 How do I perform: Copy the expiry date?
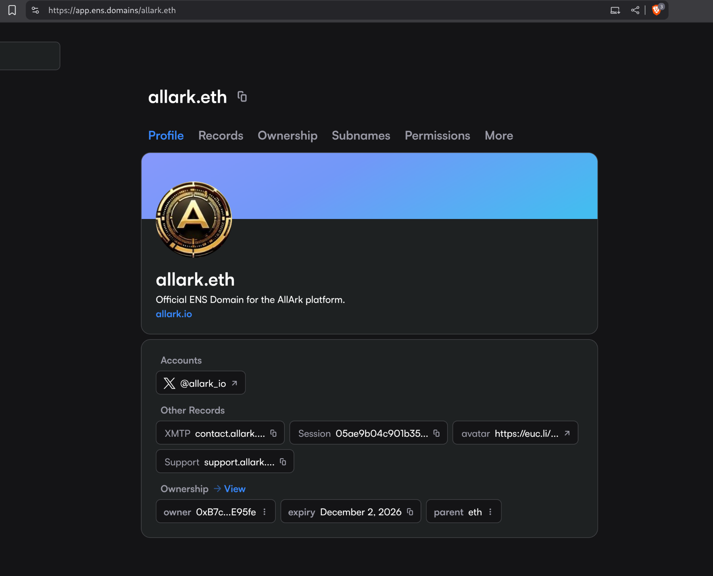[410, 512]
